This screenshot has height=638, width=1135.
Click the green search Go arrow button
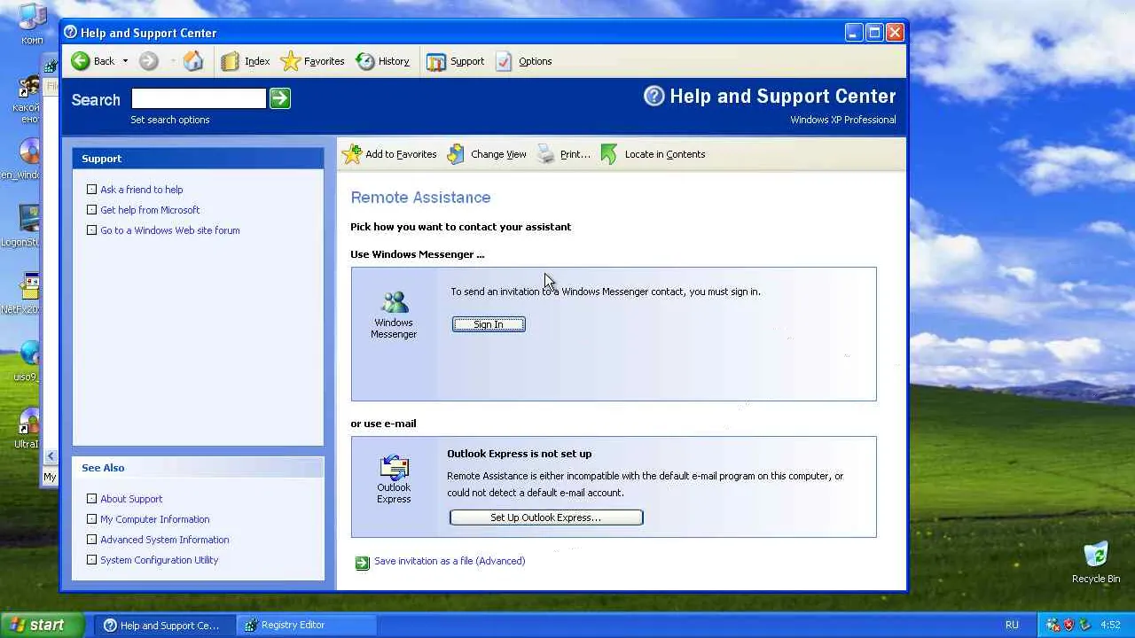point(280,98)
